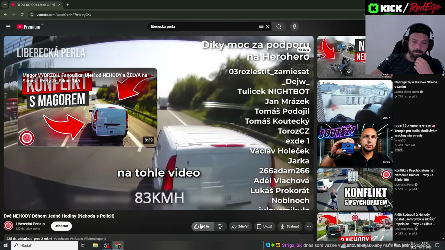The image size is (445, 250).
Task: Expand the browser tab search dropdown
Action: click(5, 5)
